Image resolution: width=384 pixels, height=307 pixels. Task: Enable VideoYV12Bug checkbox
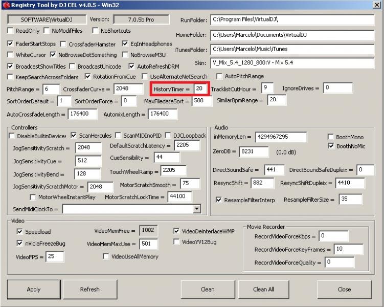176,242
